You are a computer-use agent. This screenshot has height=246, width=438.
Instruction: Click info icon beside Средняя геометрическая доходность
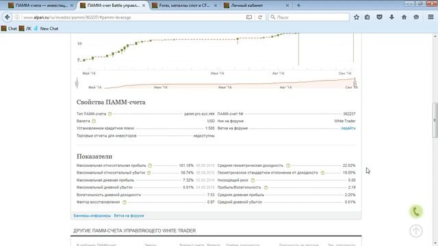(x=288, y=165)
